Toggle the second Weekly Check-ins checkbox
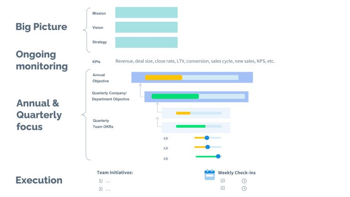 [222, 188]
